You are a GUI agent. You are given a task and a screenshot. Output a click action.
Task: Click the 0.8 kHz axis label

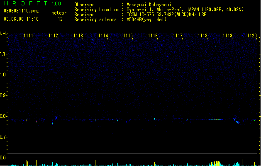[x=3, y=116]
